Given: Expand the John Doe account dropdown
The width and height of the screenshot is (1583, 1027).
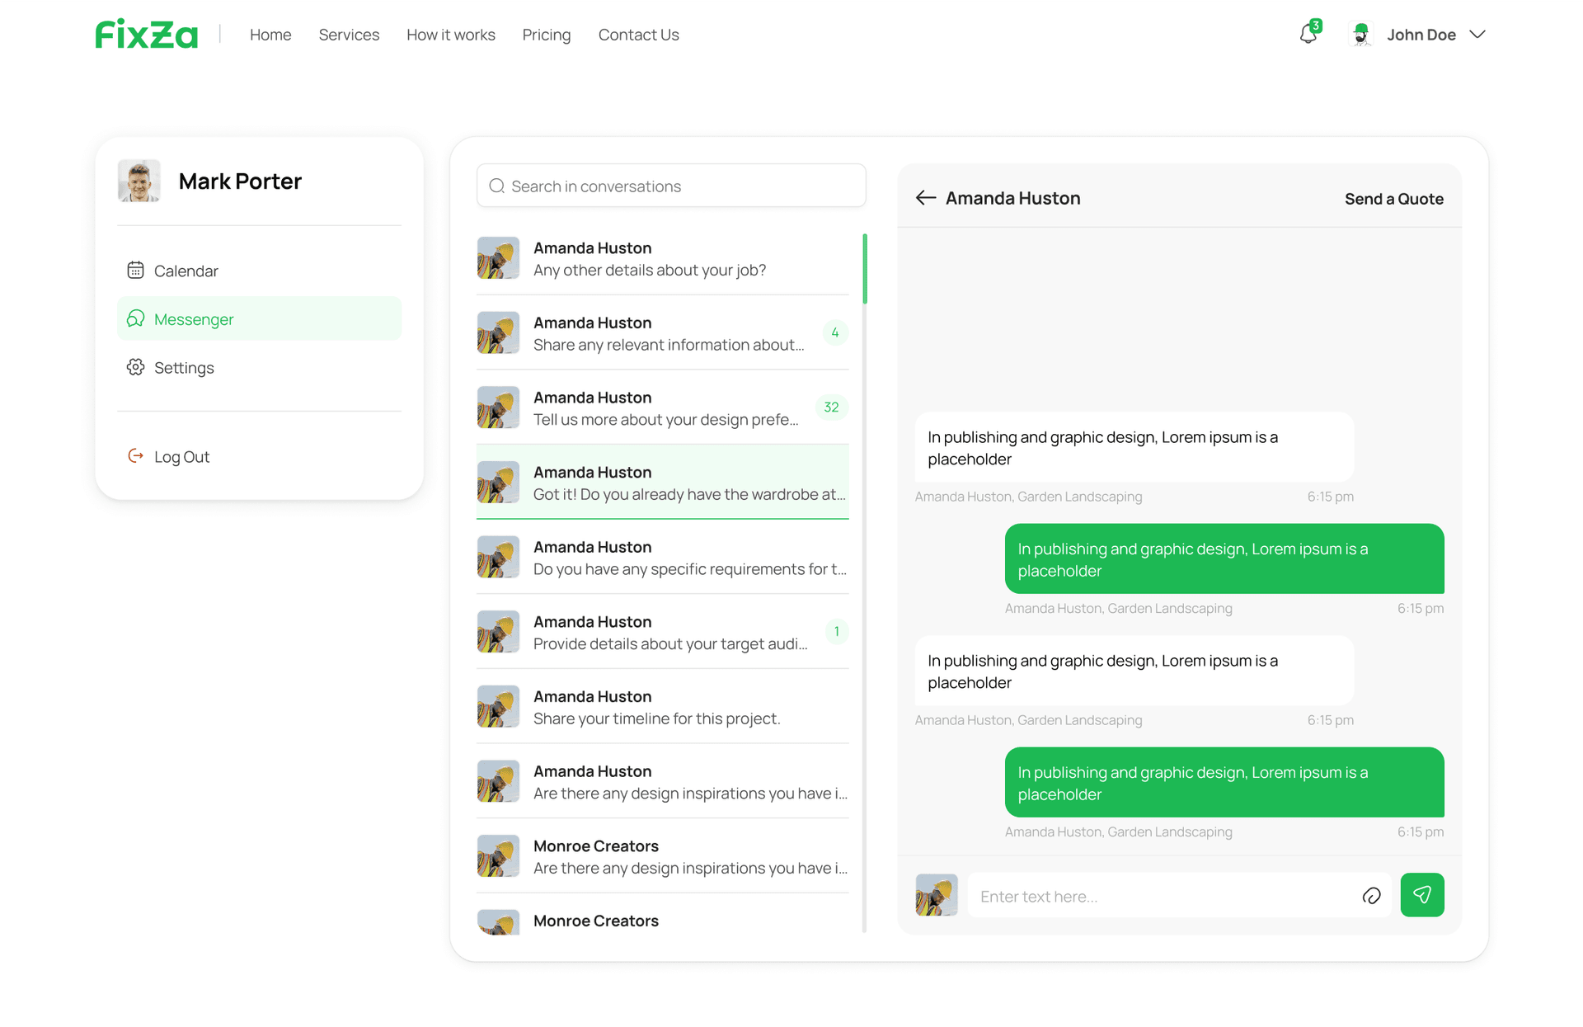Looking at the screenshot, I should click(x=1478, y=35).
